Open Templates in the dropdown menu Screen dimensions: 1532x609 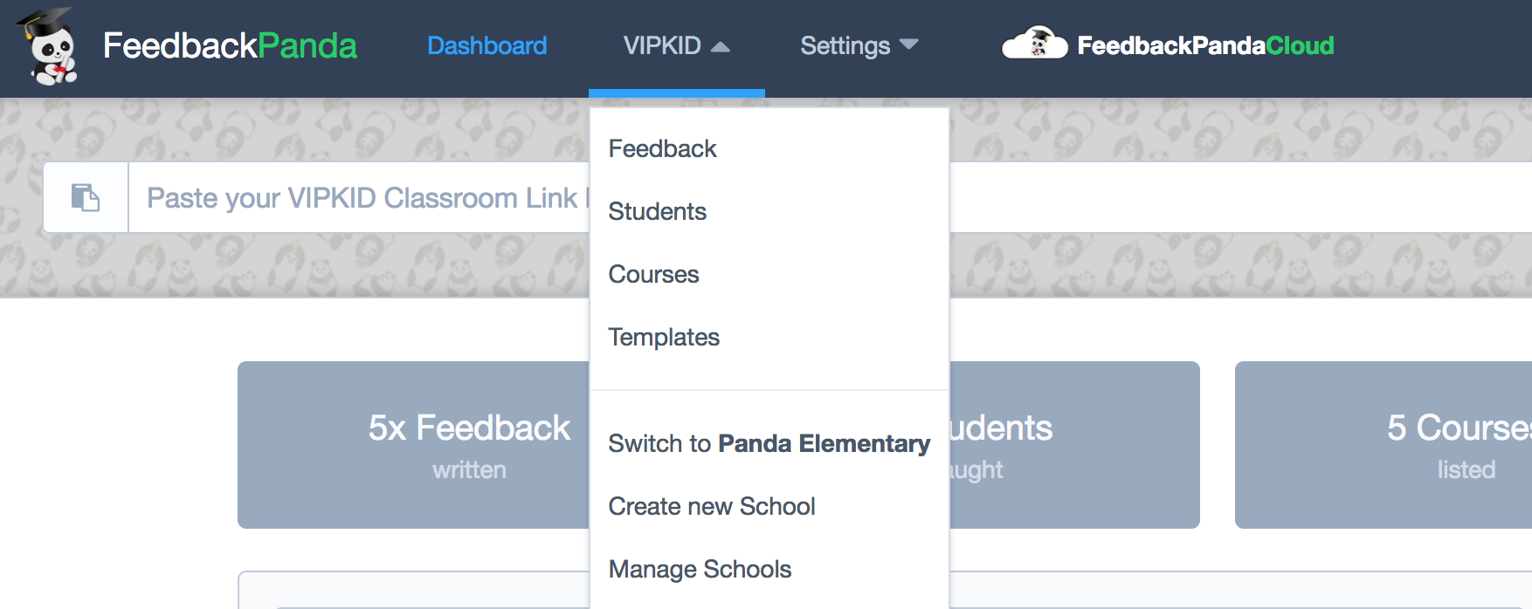(x=664, y=337)
